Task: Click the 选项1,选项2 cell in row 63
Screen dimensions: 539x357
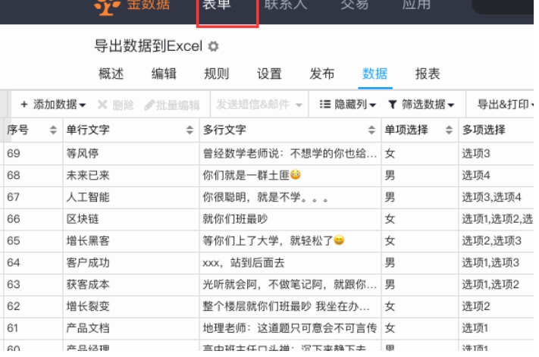Action: click(497, 285)
